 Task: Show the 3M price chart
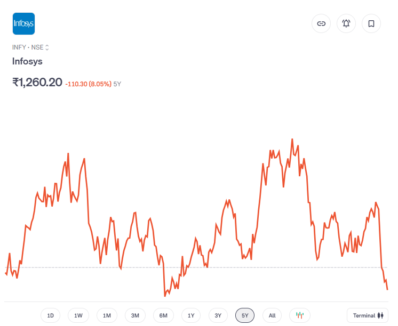click(135, 315)
